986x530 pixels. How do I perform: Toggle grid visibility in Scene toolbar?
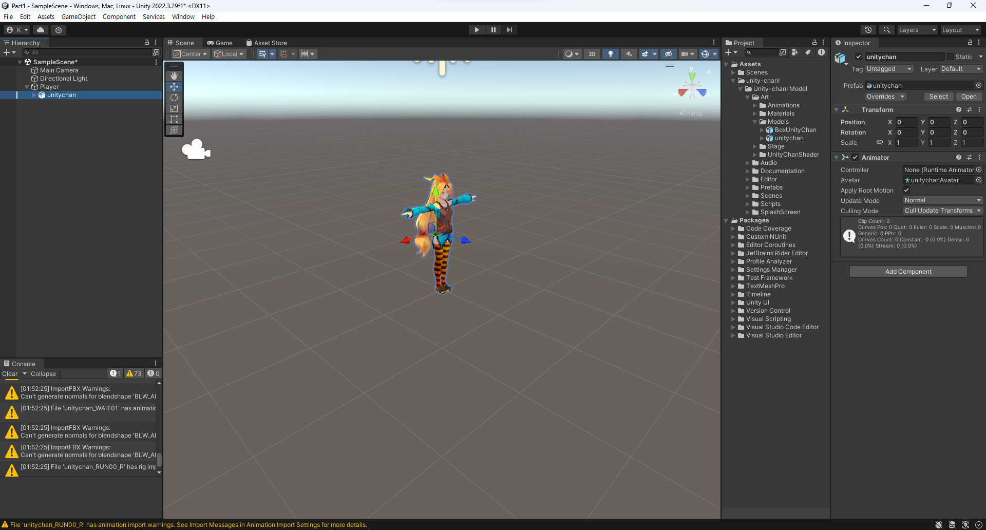pos(262,54)
